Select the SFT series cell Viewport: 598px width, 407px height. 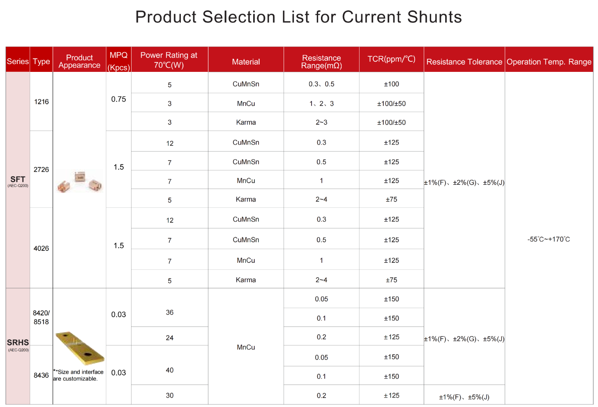coord(18,180)
